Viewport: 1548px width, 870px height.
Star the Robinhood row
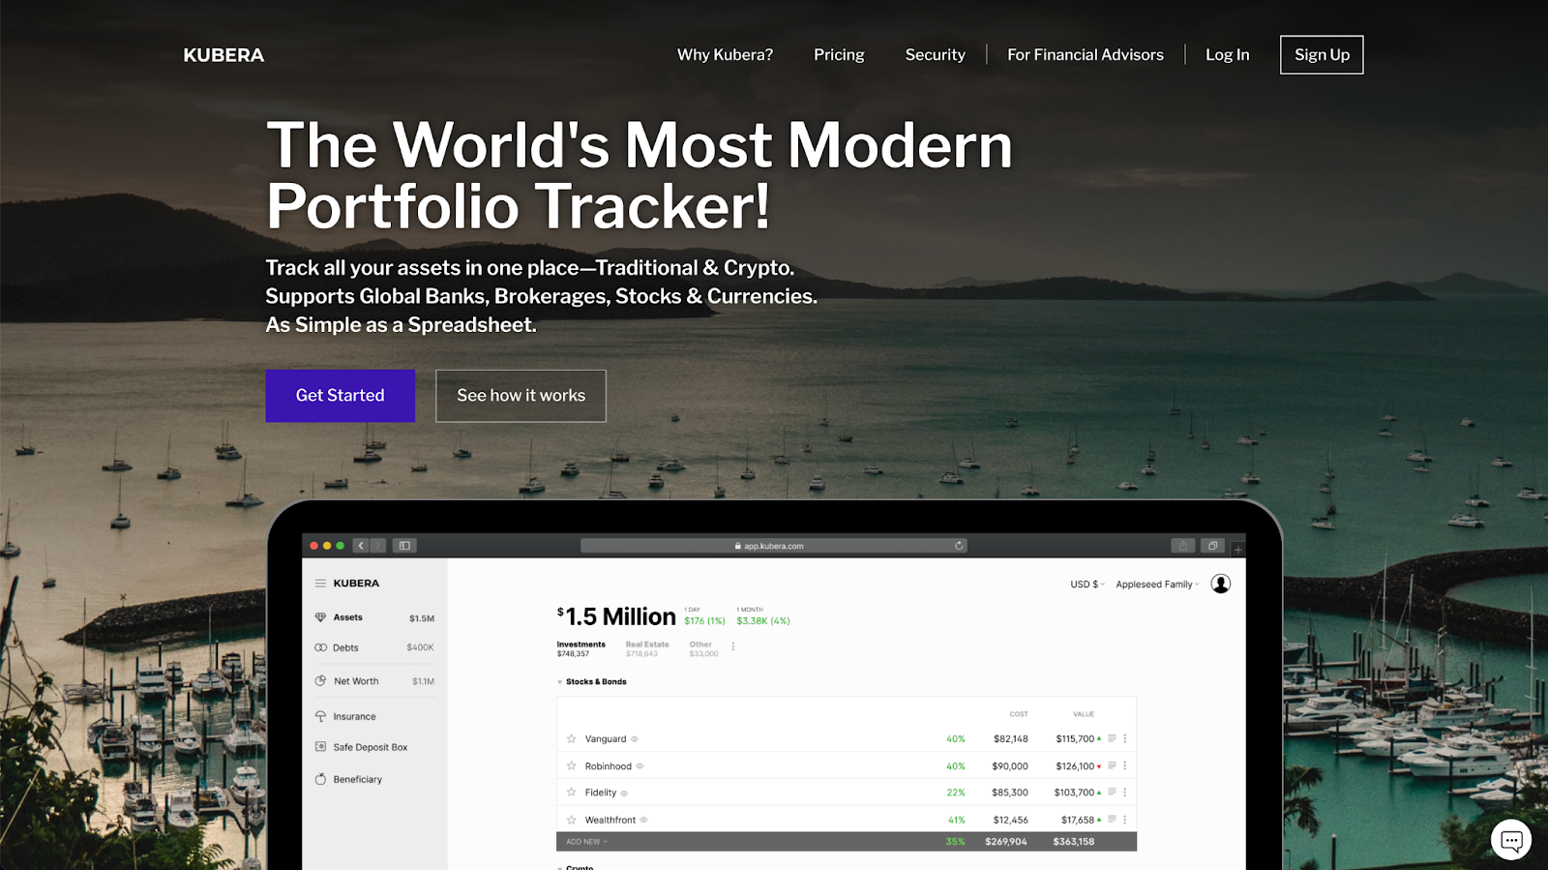point(571,765)
